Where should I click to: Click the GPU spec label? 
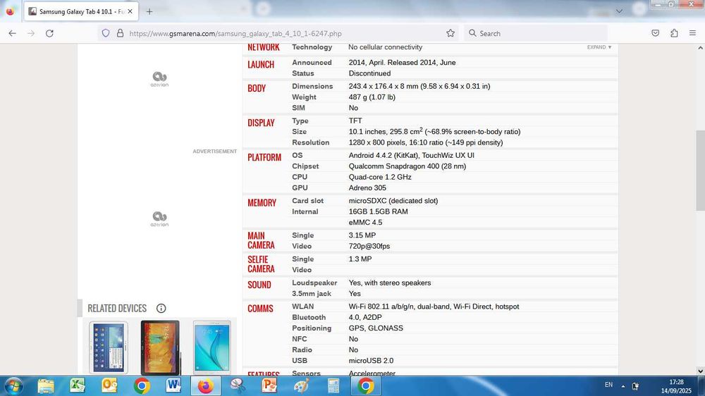(300, 188)
